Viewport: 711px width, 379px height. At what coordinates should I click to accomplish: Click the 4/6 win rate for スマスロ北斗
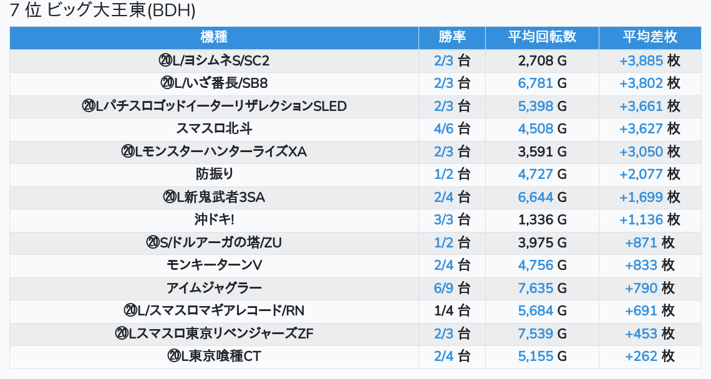(444, 129)
